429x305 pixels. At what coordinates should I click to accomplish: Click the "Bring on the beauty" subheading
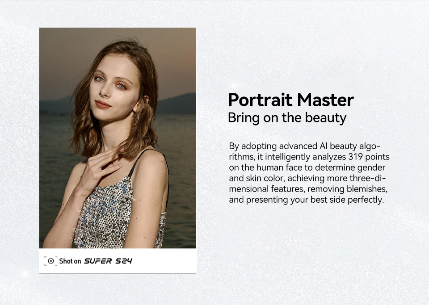tap(287, 118)
